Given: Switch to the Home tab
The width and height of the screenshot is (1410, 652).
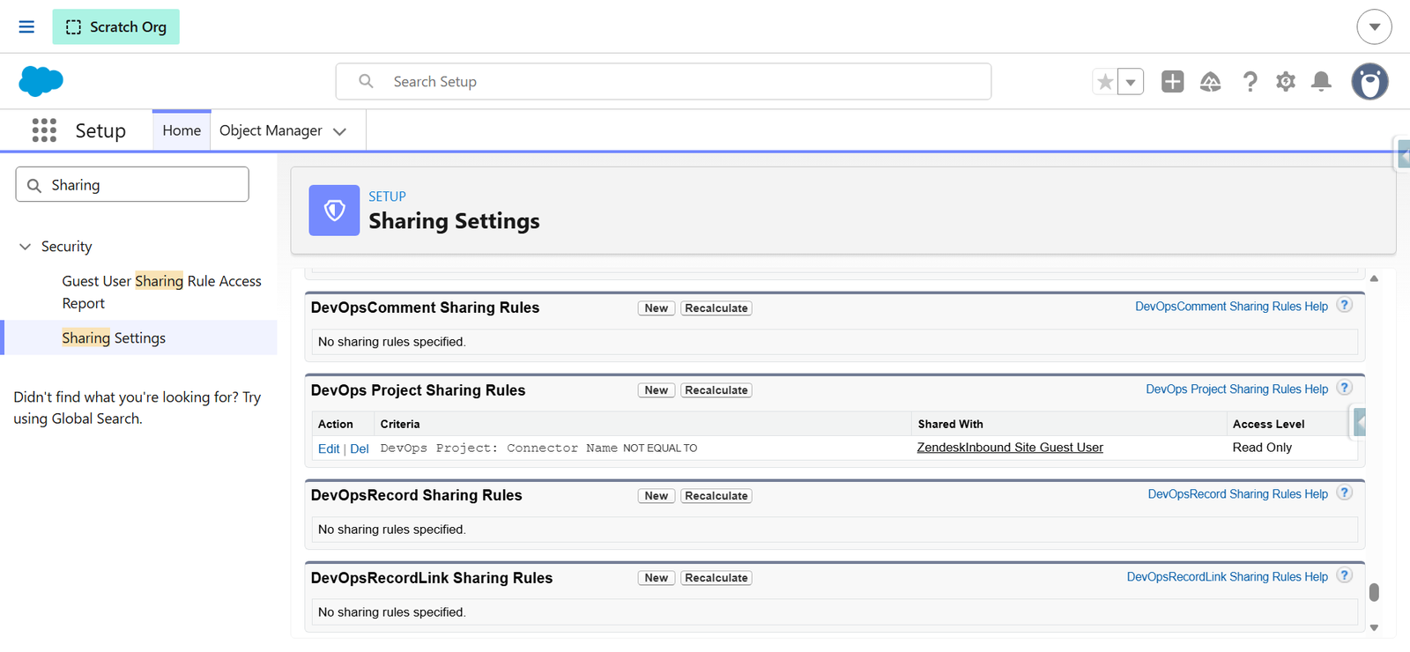Looking at the screenshot, I should [x=182, y=130].
